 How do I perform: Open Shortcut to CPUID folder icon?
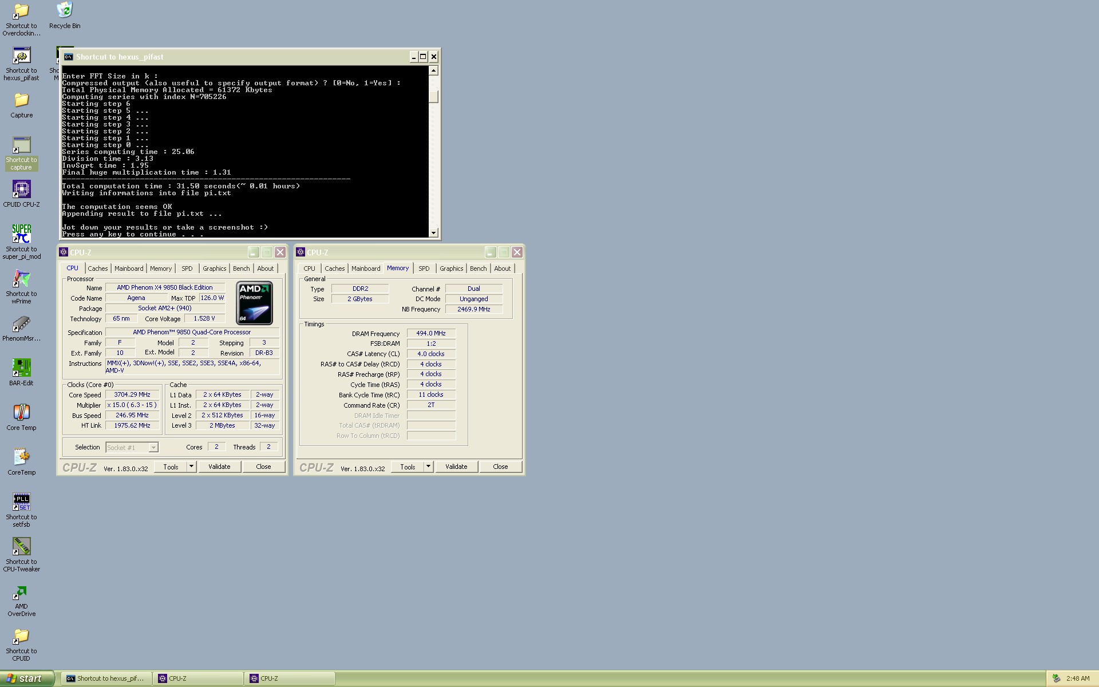tap(21, 644)
